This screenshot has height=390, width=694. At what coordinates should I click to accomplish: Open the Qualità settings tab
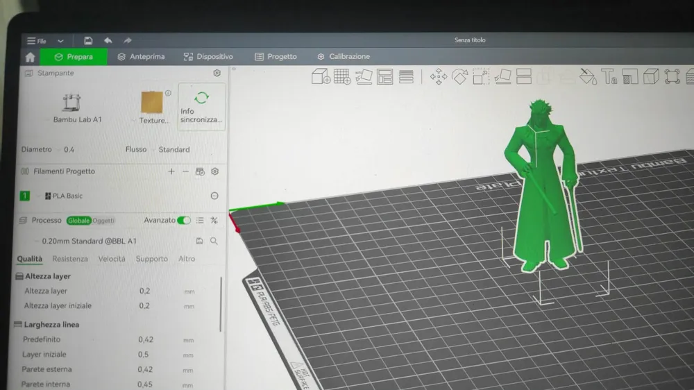[x=30, y=259]
